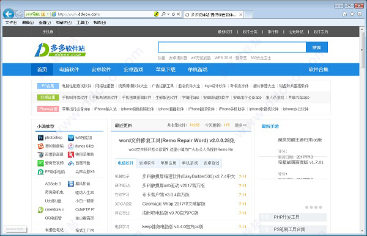Open 单机游戏 in the blue navigation bar

click(x=198, y=70)
